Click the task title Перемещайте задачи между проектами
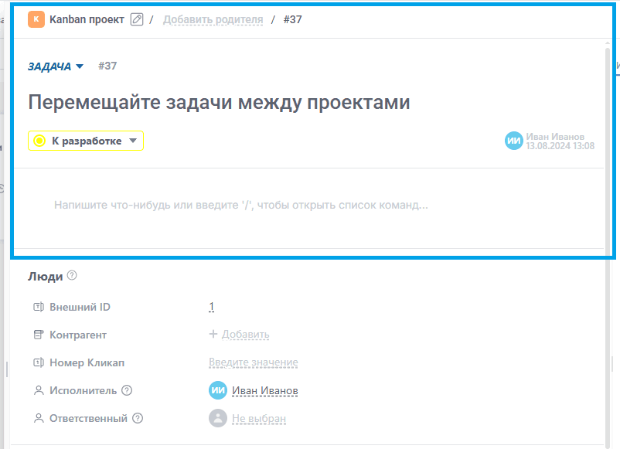The image size is (620, 449). (x=219, y=102)
